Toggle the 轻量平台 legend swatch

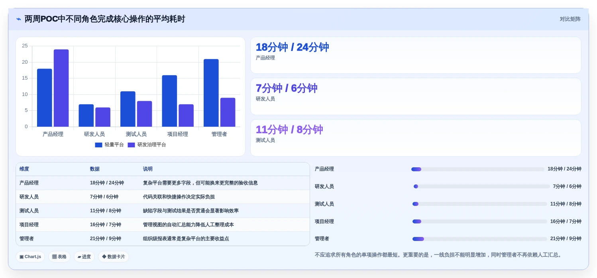tap(98, 145)
